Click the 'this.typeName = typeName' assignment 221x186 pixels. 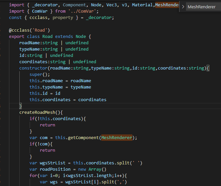tap(60, 87)
